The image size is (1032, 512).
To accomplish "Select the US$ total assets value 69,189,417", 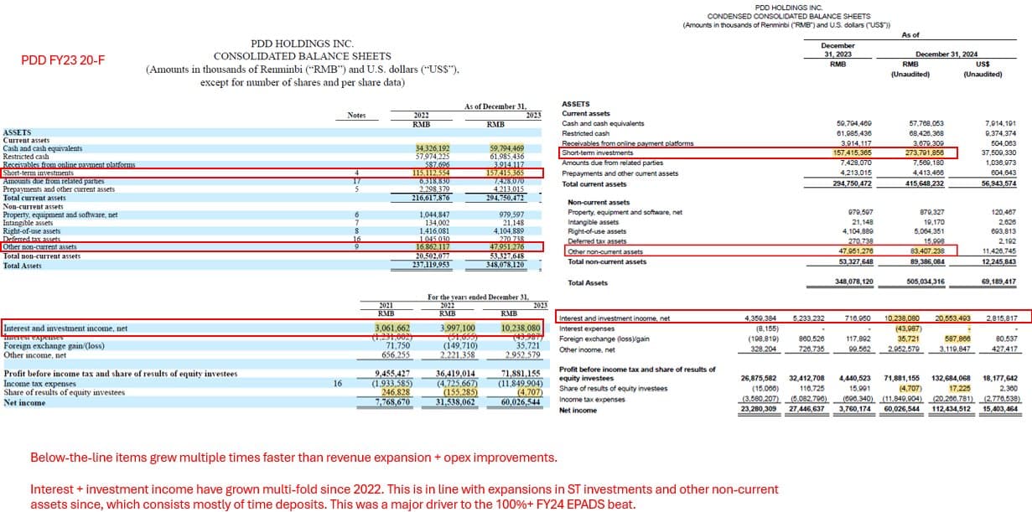I will 997,282.
